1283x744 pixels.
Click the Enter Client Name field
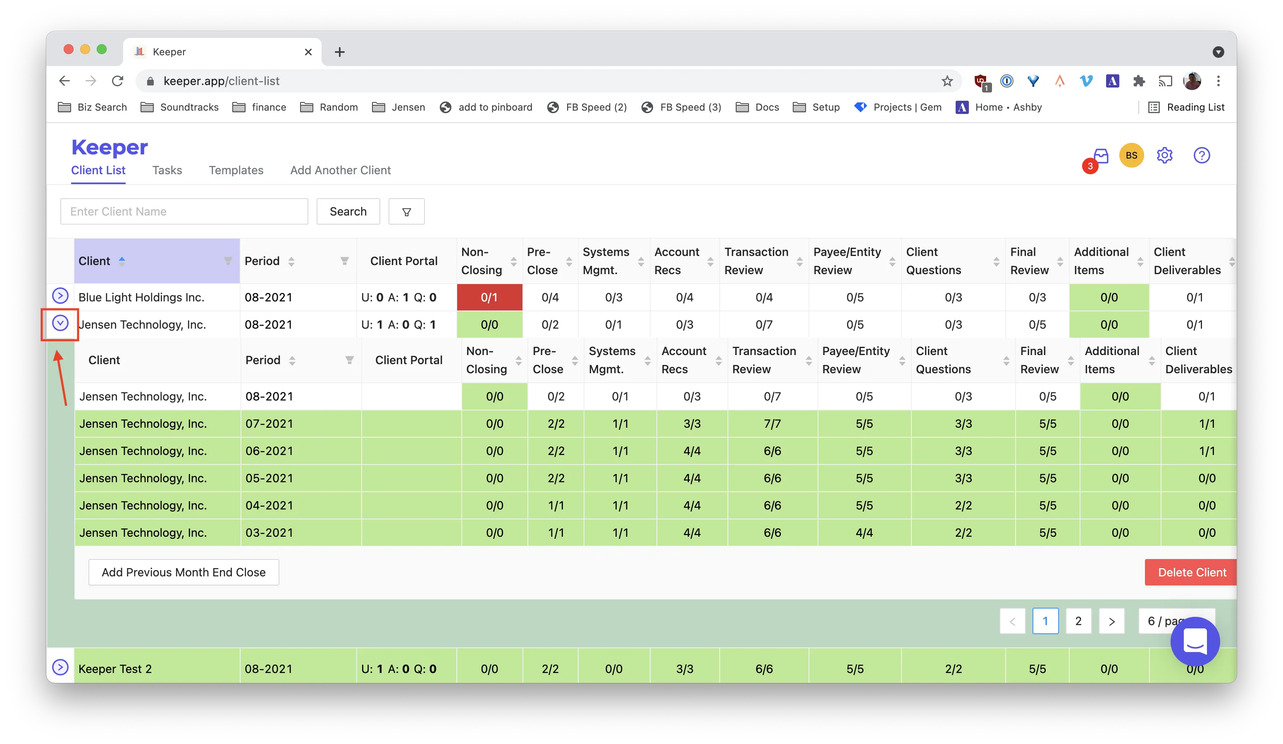184,211
